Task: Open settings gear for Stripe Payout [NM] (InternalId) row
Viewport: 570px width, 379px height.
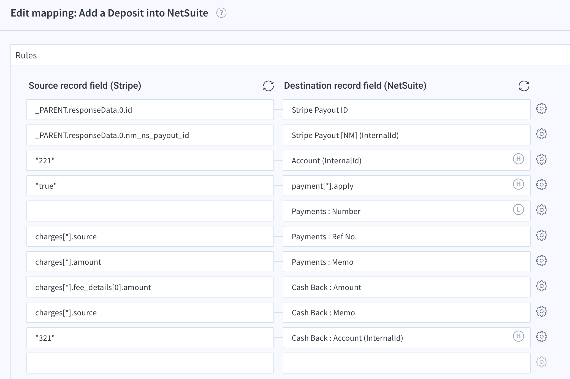Action: tap(541, 134)
